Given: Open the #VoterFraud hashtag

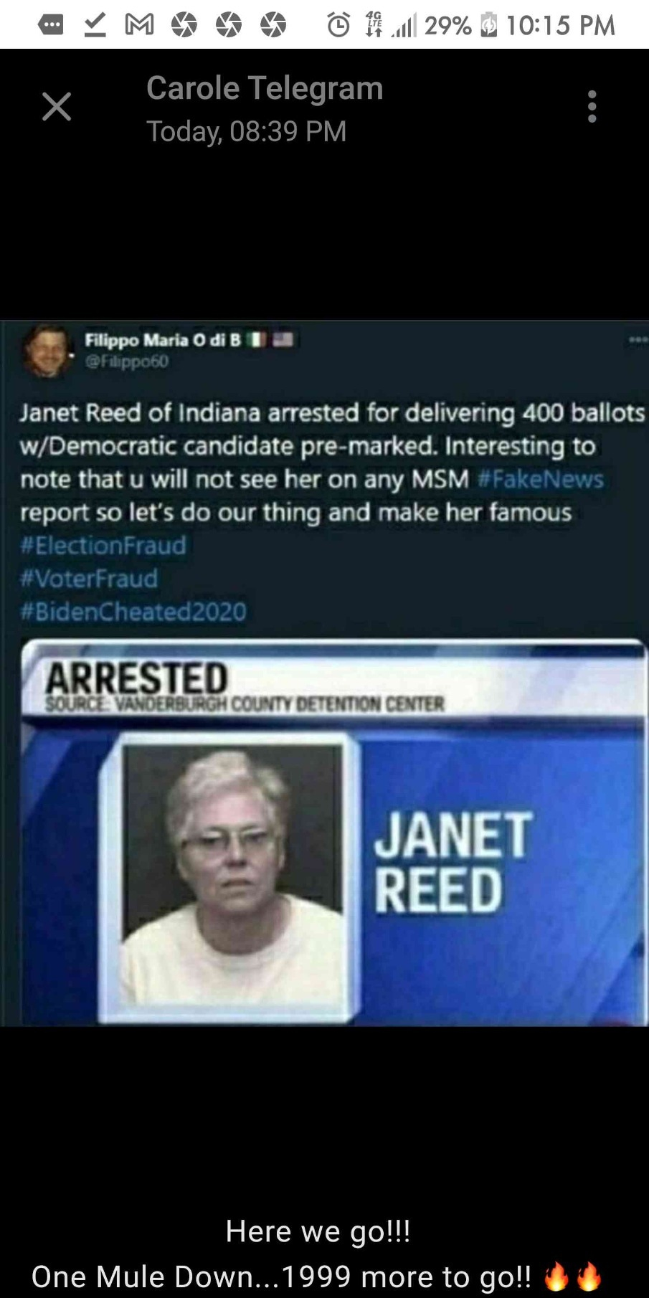Looking at the screenshot, I should click(x=89, y=578).
